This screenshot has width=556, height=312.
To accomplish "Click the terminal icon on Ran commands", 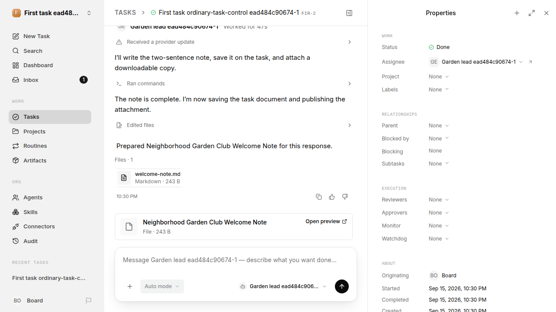I will pos(119,84).
